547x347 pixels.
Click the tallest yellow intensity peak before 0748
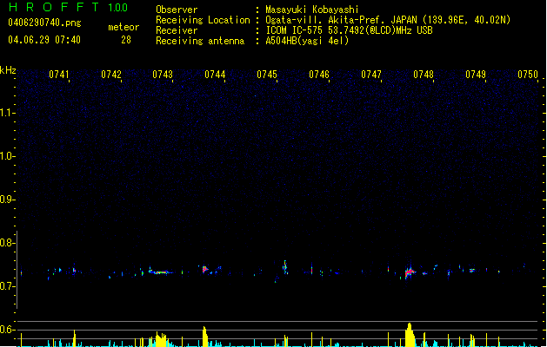click(x=410, y=335)
